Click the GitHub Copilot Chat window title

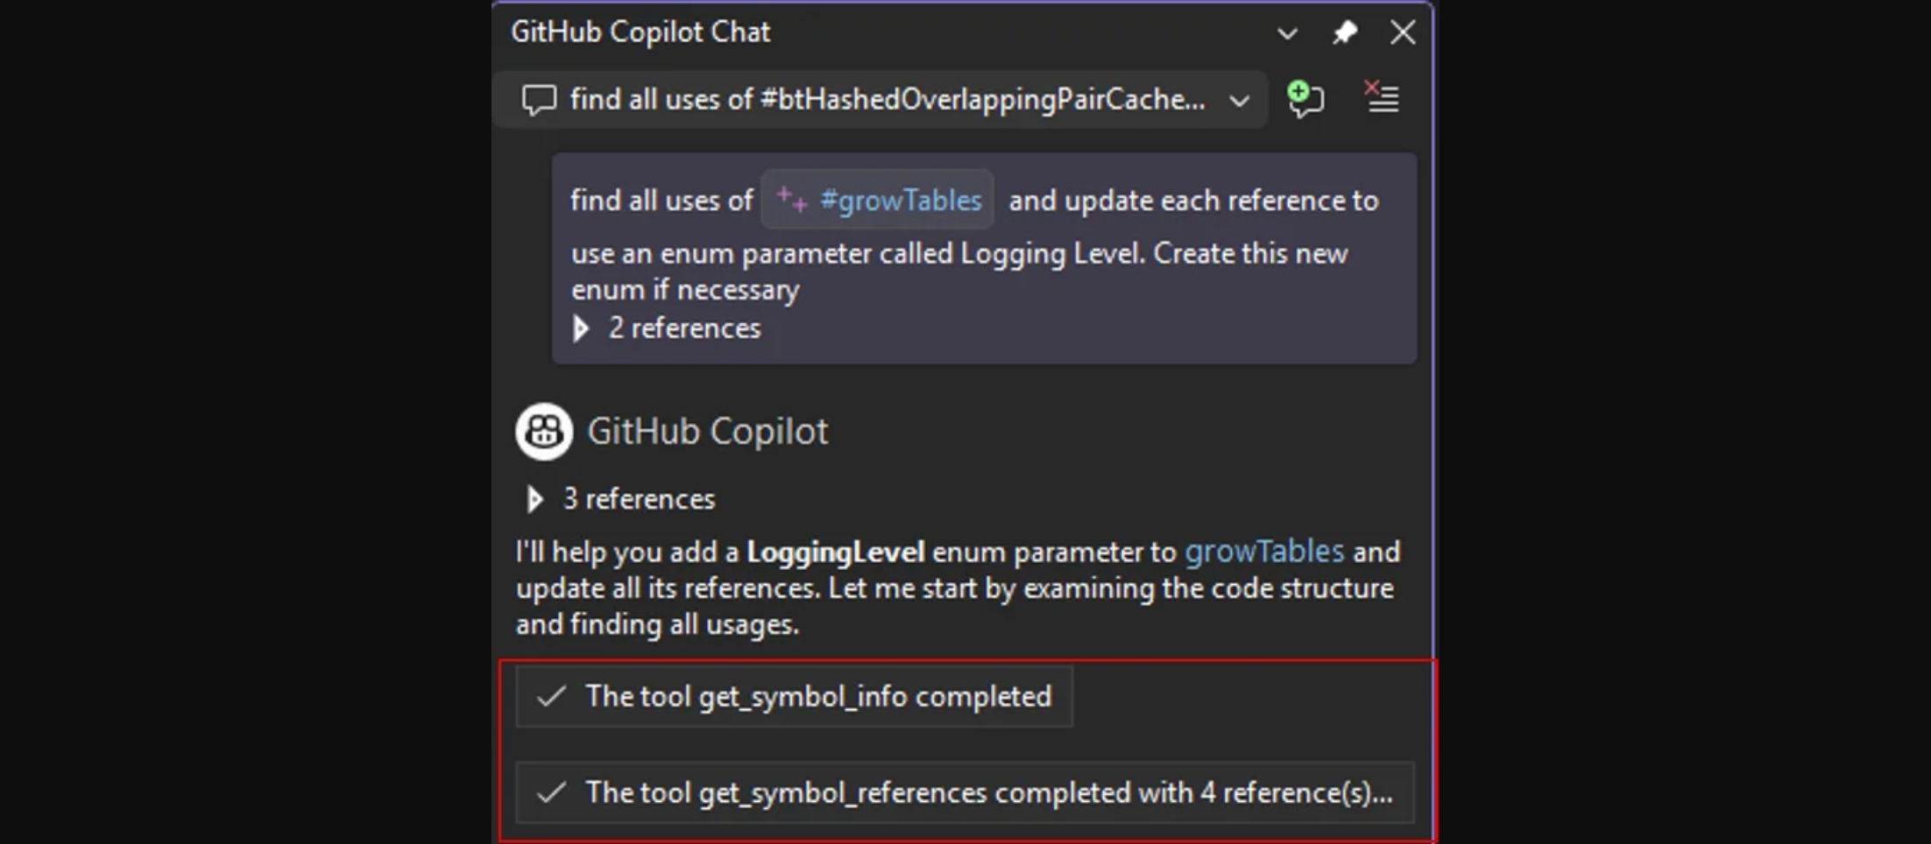[x=640, y=32]
